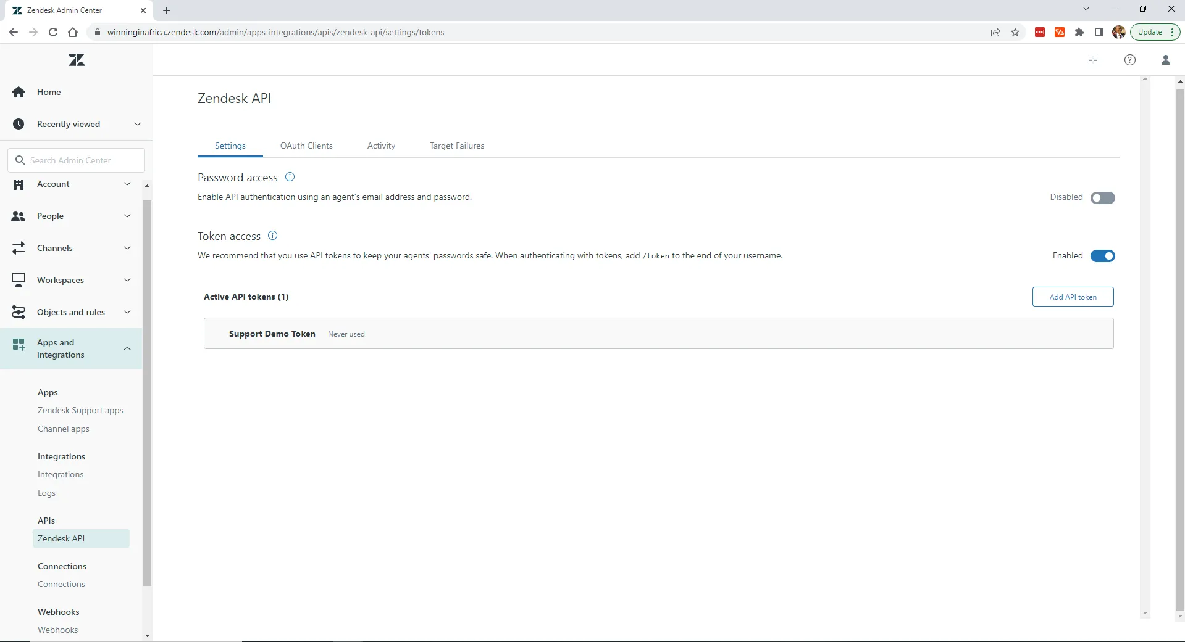
Task: Click the Channels arrows icon
Action: coord(19,248)
